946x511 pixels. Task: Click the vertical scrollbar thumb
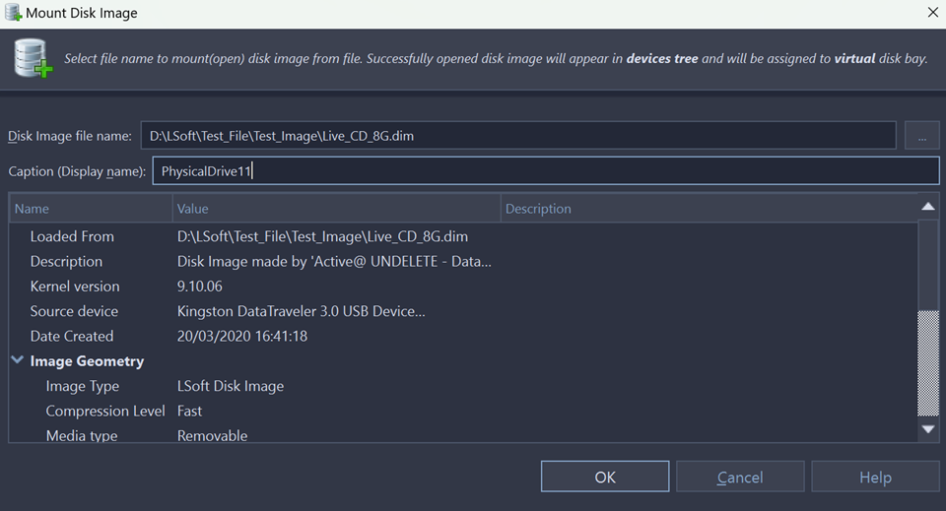click(x=927, y=362)
